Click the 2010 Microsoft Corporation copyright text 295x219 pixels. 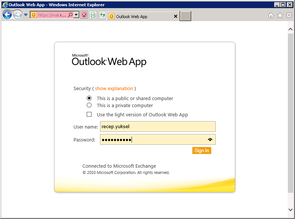click(x=126, y=172)
